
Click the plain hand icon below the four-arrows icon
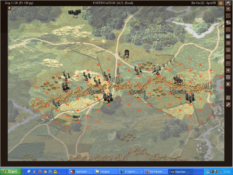[x=228, y=84]
